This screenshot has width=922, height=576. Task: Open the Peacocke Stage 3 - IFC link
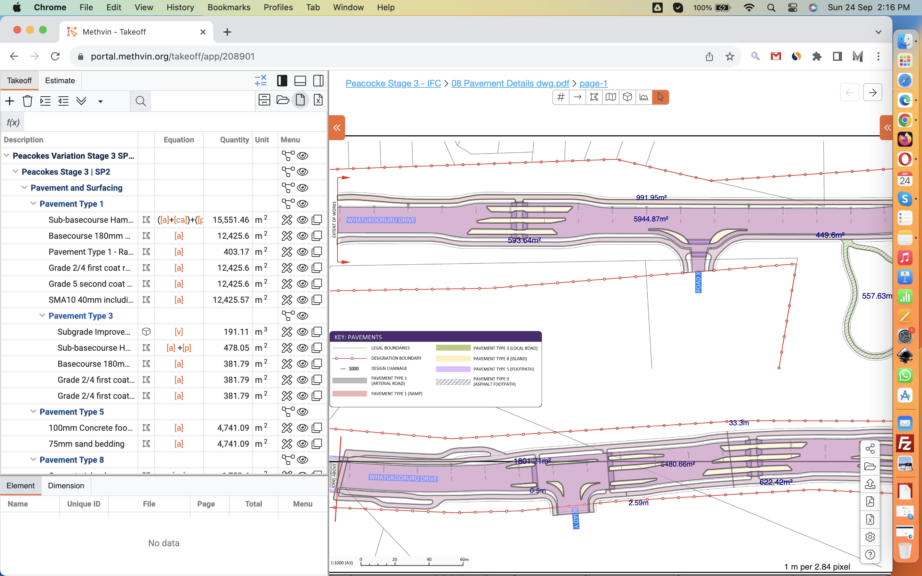point(393,83)
